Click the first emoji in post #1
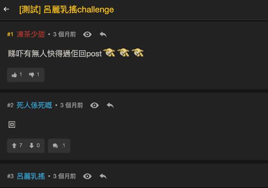The image size is (268, 188). pyautogui.click(x=109, y=52)
